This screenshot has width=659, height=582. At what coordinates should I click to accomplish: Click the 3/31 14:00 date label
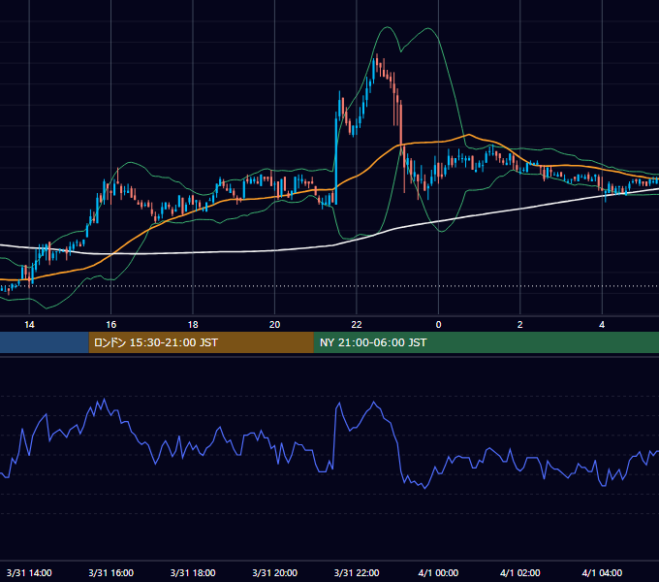point(29,572)
